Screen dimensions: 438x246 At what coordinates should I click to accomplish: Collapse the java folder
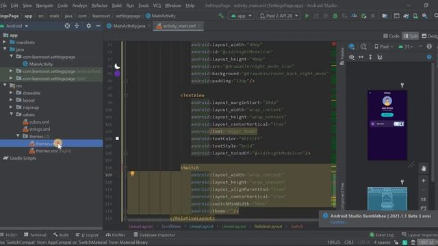tap(5, 49)
